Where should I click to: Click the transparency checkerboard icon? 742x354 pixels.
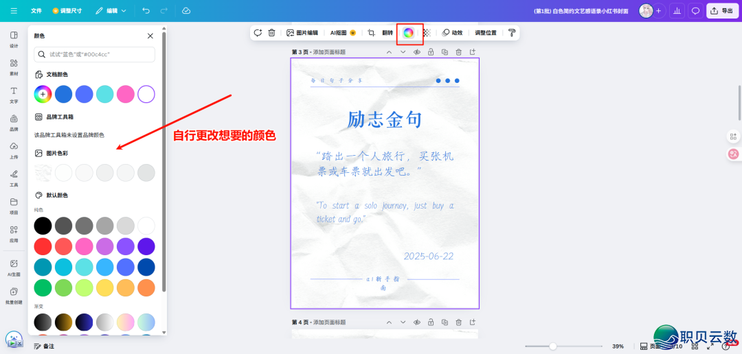pyautogui.click(x=427, y=32)
